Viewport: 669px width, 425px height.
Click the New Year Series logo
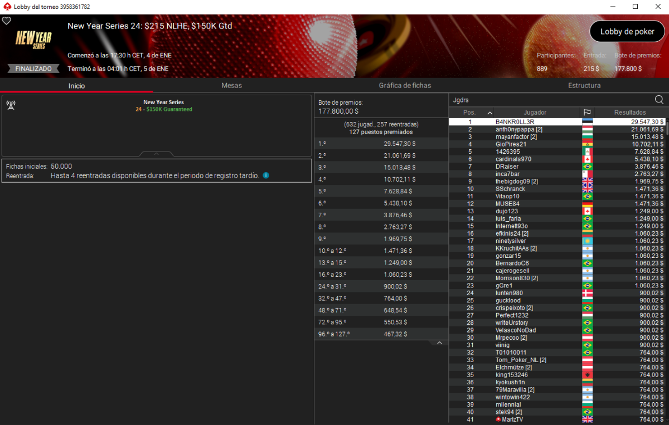(33, 39)
